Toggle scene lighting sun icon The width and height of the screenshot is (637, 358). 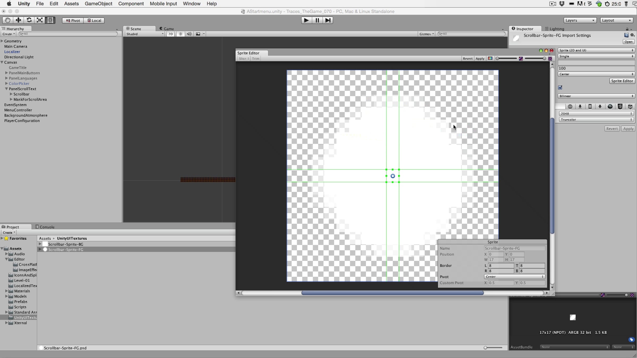[x=180, y=34]
